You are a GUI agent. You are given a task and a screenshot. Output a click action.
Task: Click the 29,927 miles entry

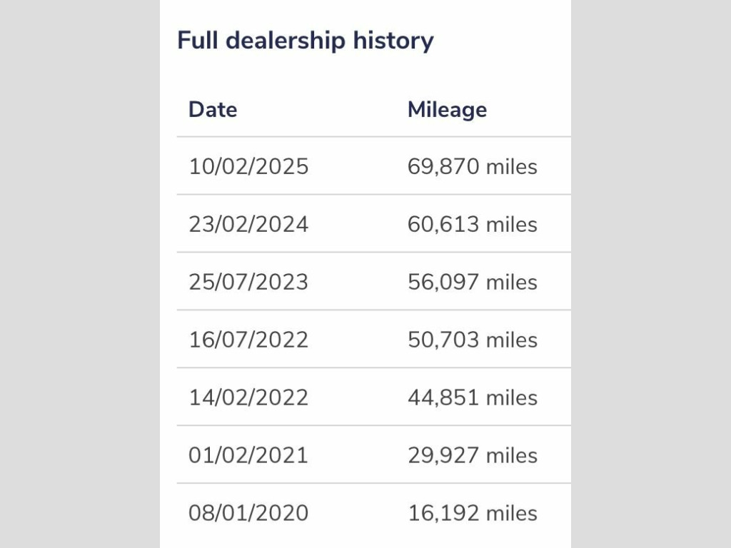pos(473,455)
